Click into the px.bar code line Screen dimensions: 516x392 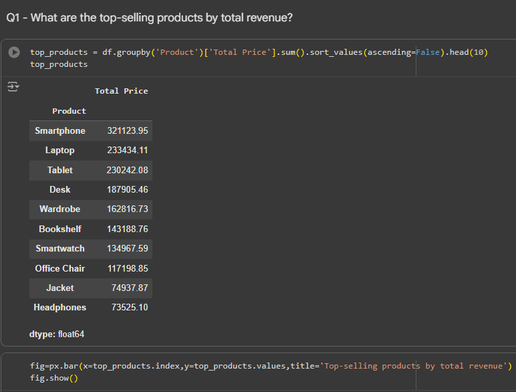coord(271,366)
